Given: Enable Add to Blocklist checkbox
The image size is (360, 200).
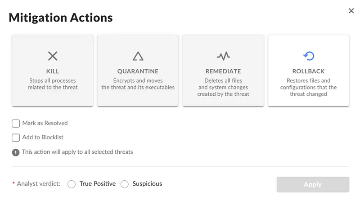Looking at the screenshot, I should tap(16, 138).
